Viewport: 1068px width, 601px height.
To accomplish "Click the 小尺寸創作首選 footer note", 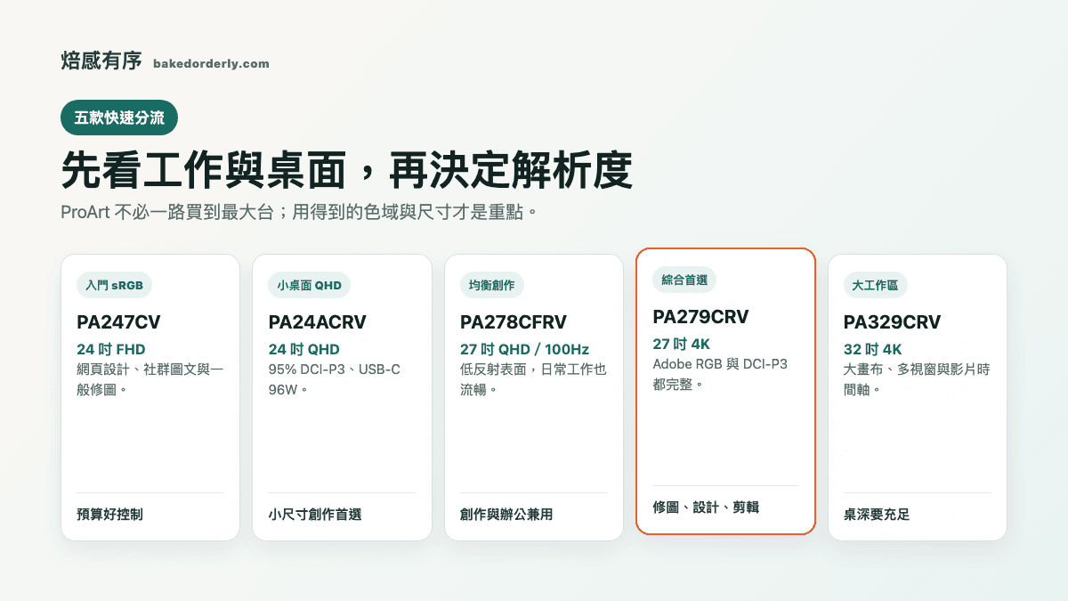I will click(x=315, y=515).
